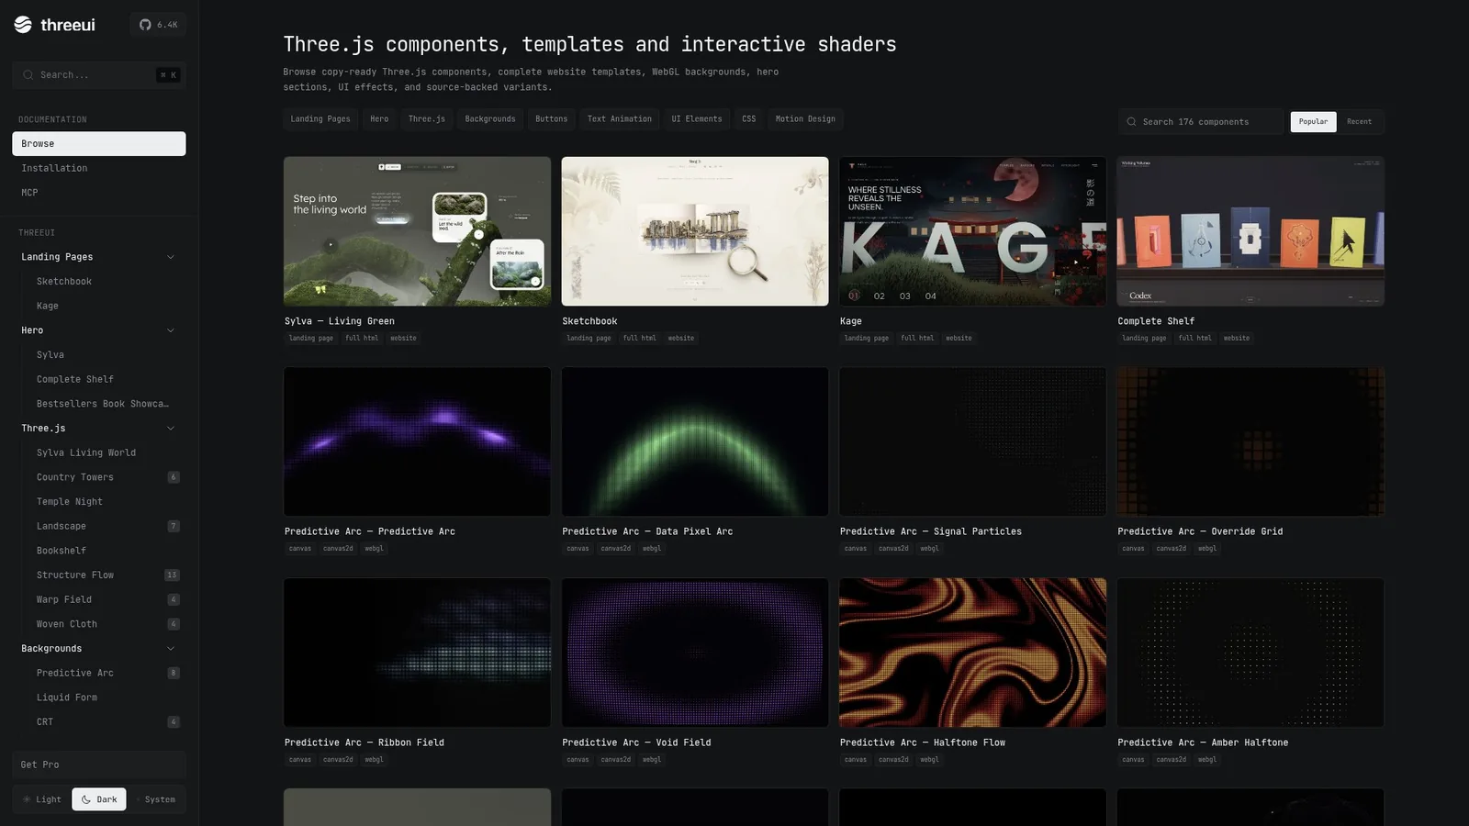Viewport: 1469px width, 826px height.
Task: Select the sun icon for Light theme
Action: [27, 799]
